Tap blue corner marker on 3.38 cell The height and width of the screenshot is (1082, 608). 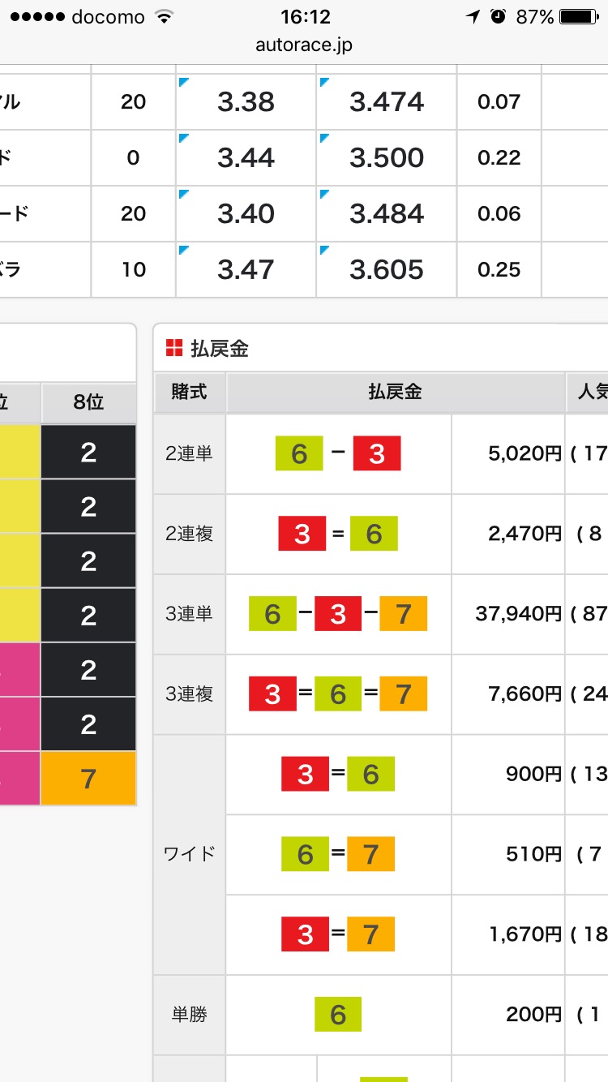click(183, 83)
